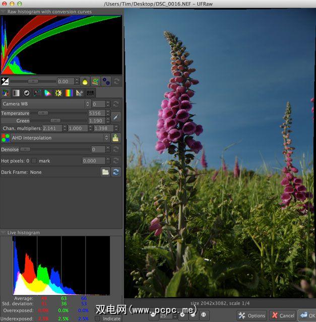
Task: Click the blue gears exposure icon
Action: pos(106,81)
